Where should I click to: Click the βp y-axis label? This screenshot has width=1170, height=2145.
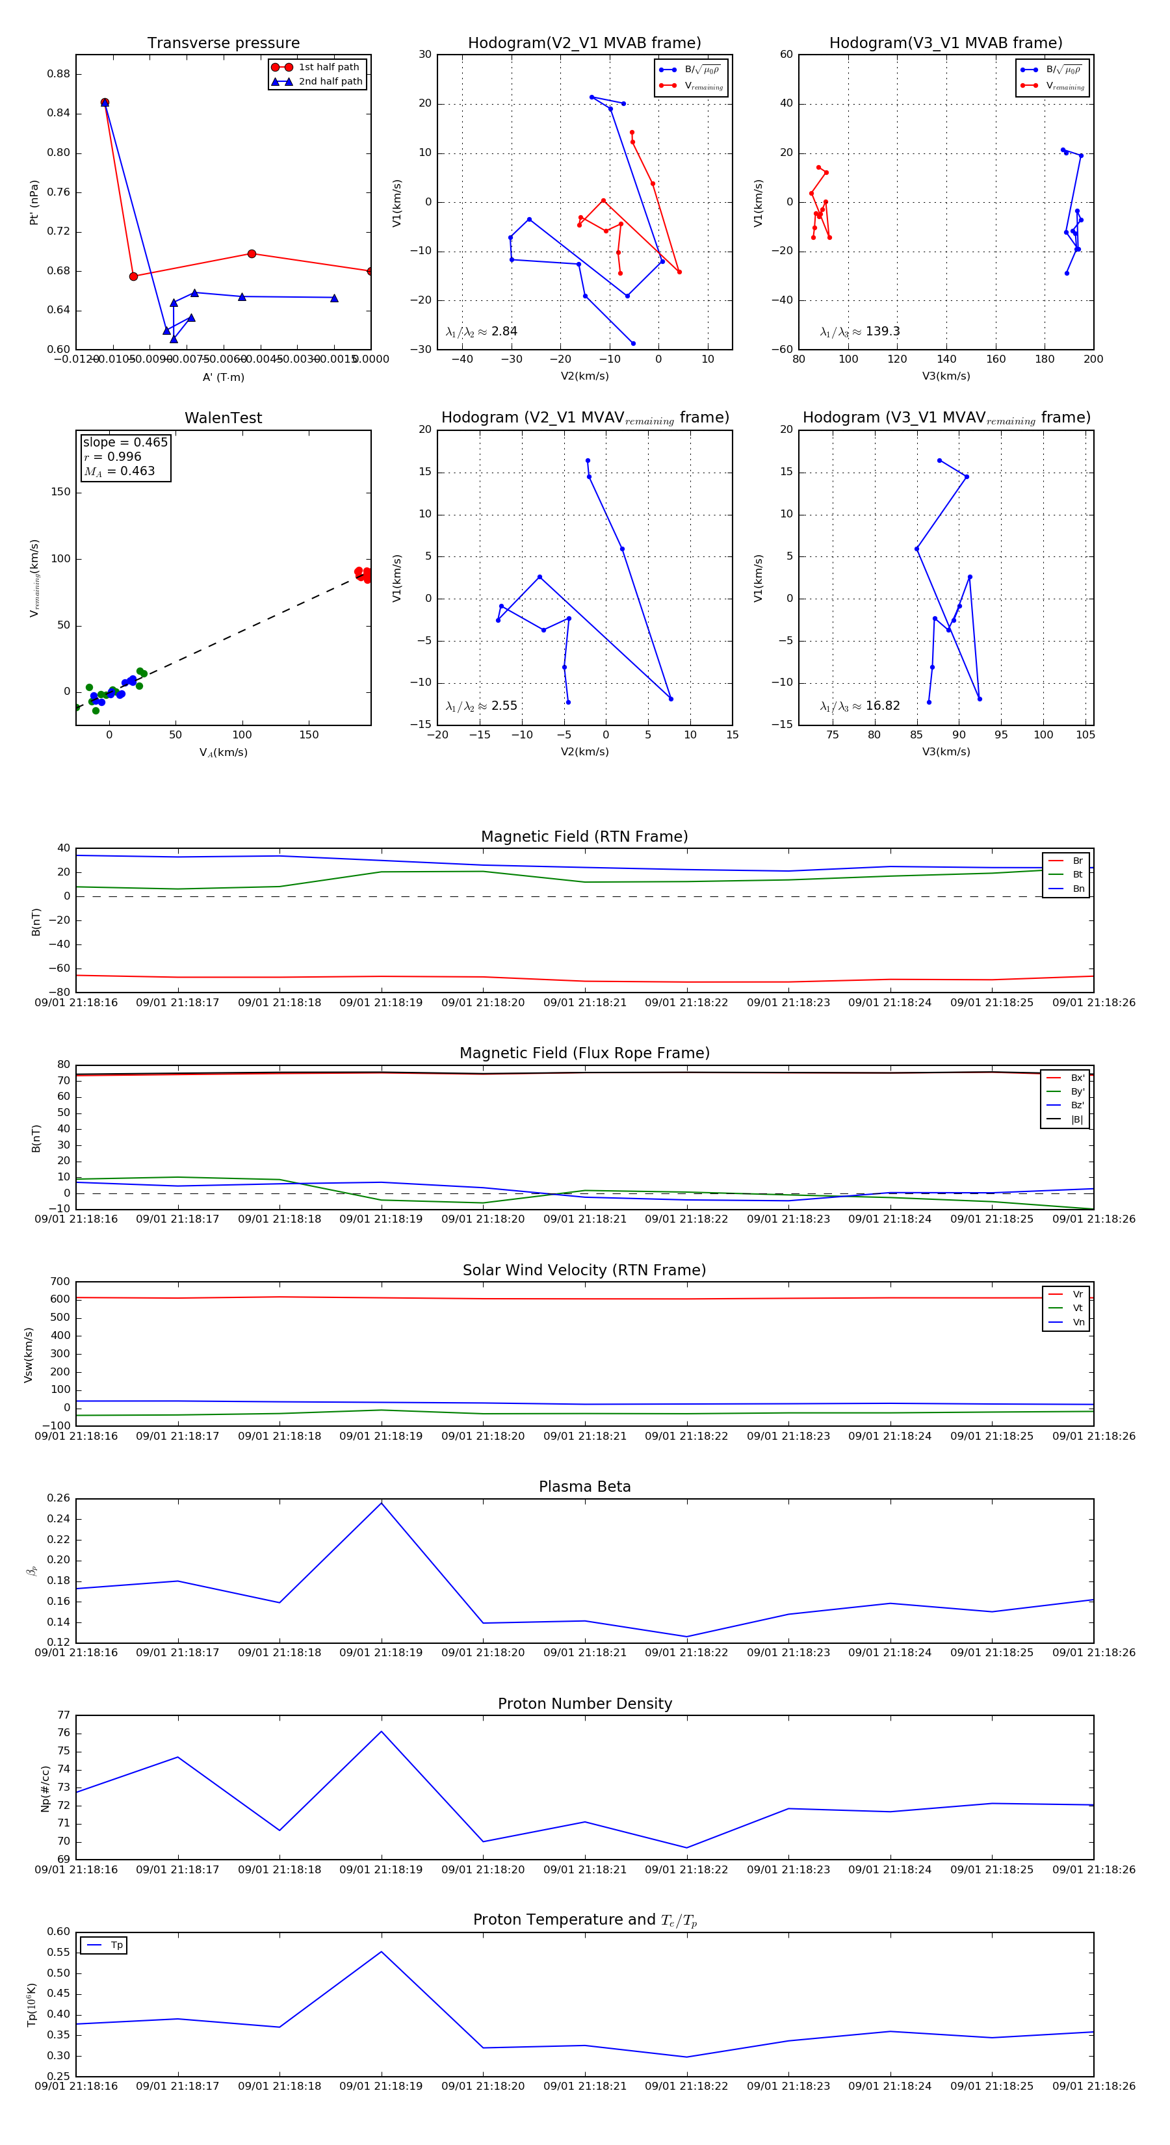[32, 1571]
